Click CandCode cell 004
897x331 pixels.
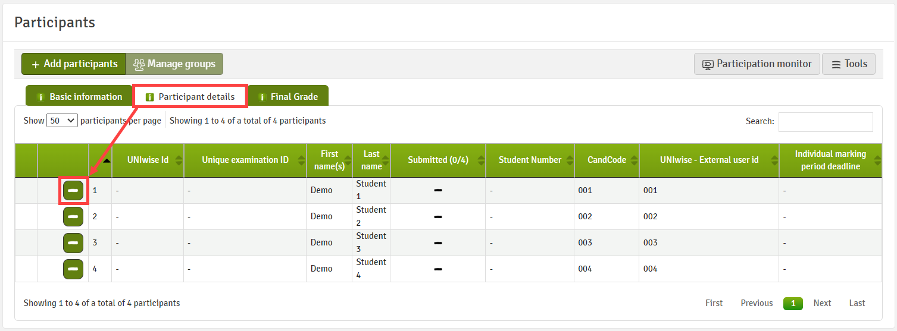pyautogui.click(x=607, y=269)
